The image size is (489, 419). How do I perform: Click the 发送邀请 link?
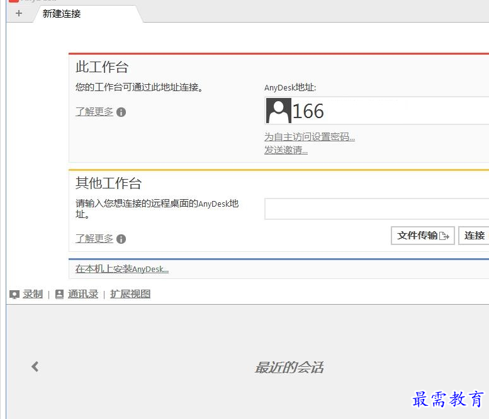[x=286, y=150]
